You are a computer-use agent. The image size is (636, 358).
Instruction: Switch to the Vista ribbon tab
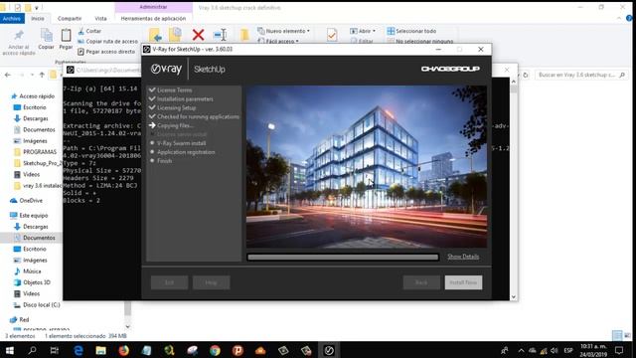click(100, 18)
